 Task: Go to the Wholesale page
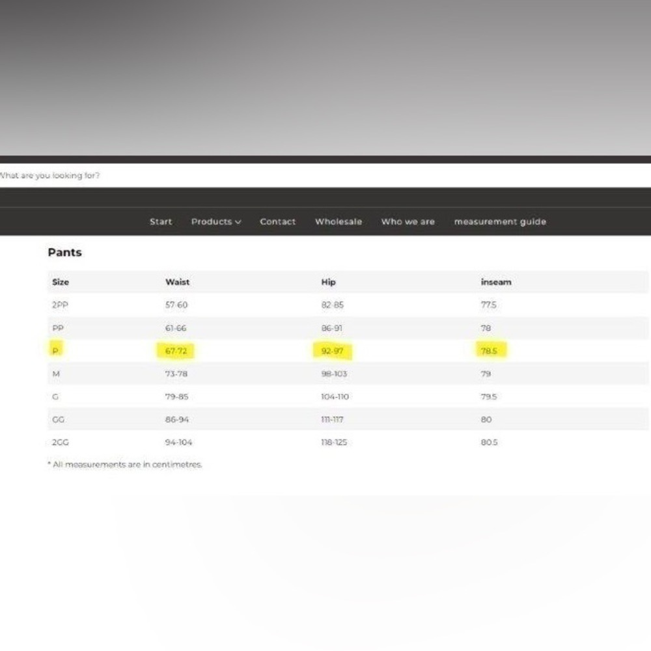tap(339, 222)
